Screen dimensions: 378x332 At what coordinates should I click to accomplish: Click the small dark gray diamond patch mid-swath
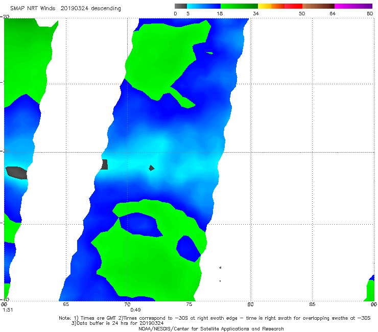click(151, 168)
